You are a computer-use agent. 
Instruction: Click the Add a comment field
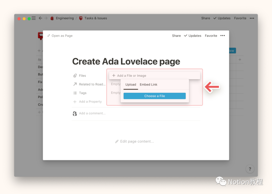coord(92,114)
